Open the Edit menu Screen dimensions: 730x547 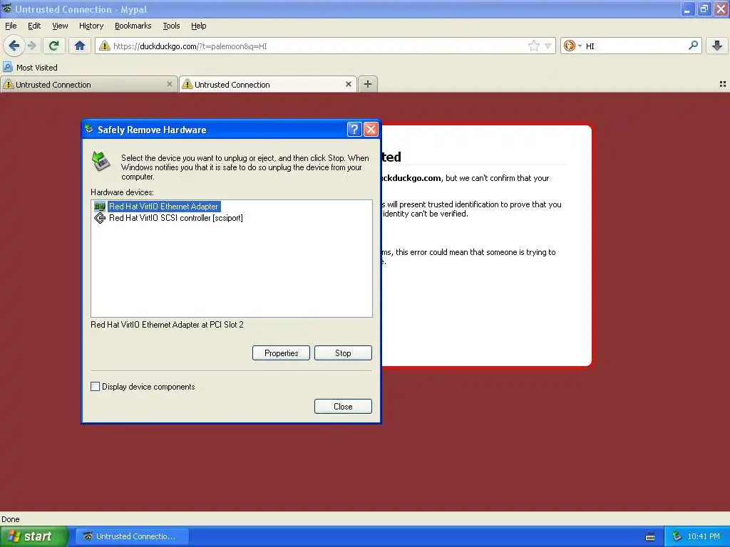point(34,26)
